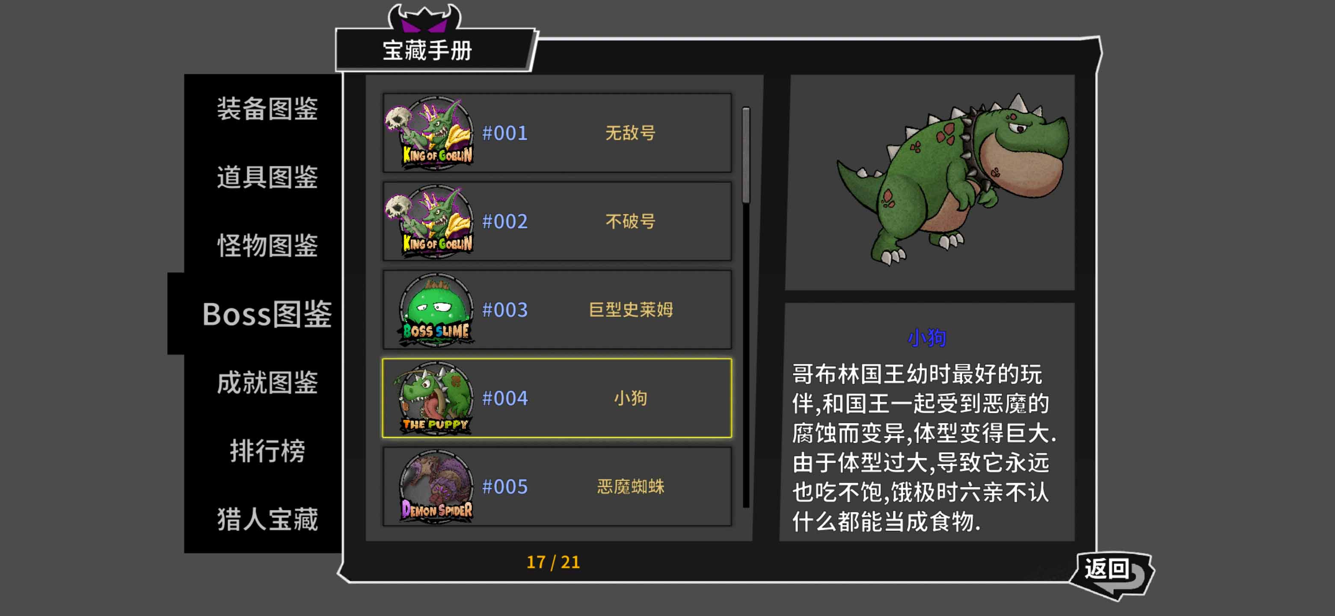Open the 装备图鉴 tab
The image size is (1335, 616).
point(267,109)
